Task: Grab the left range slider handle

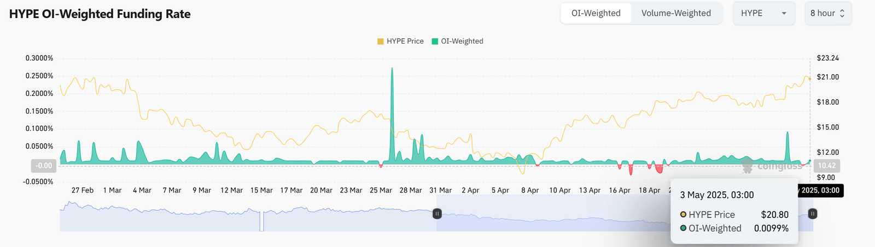Action: 437,214
